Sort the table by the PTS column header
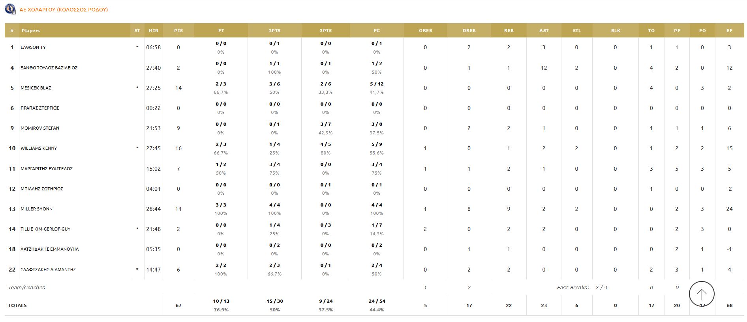This screenshot has width=747, height=322. [x=178, y=30]
